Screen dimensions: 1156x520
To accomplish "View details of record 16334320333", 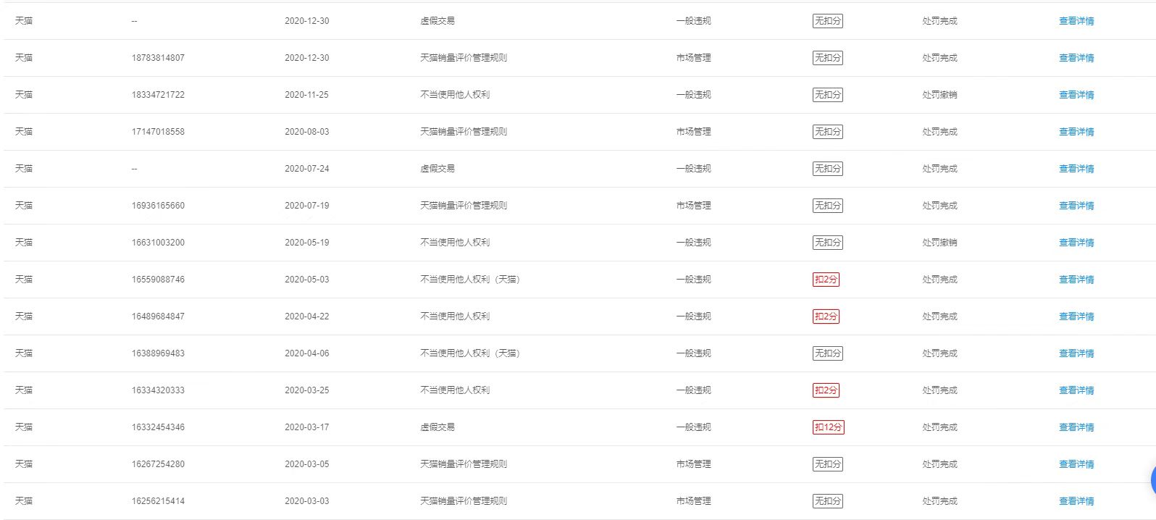I will coord(1076,390).
